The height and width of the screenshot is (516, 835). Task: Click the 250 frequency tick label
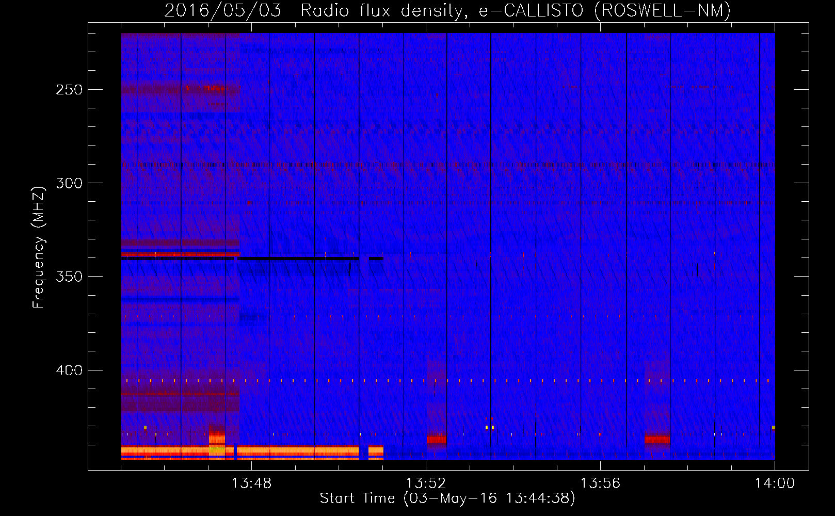pos(69,90)
